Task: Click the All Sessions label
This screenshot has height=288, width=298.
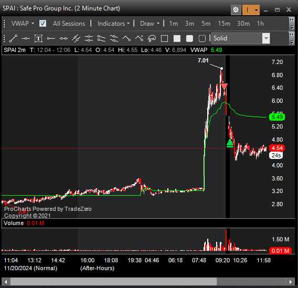Action: [69, 24]
